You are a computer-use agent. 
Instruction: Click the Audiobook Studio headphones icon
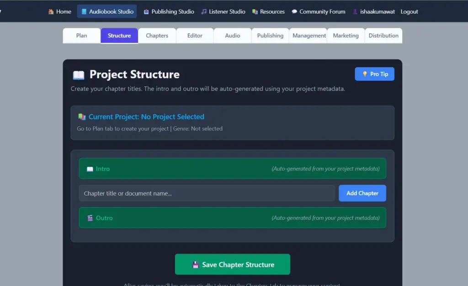(84, 11)
